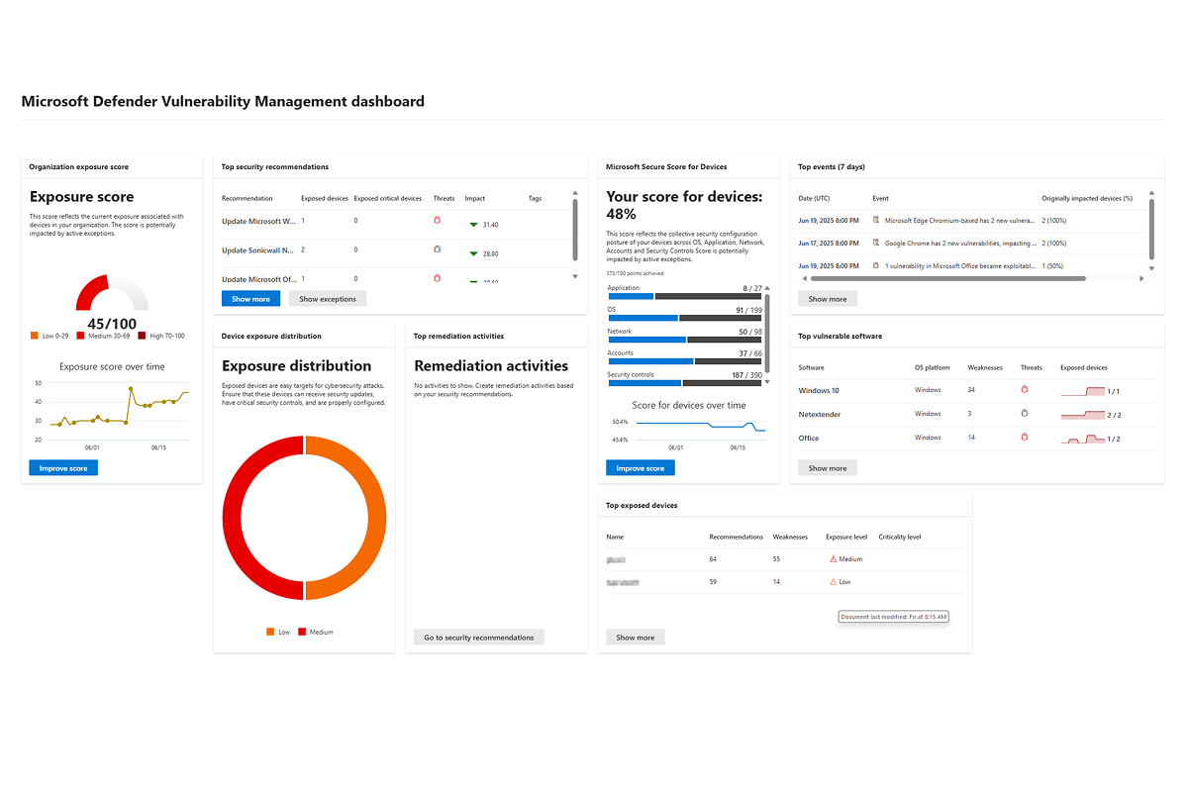Open Netextender in Top vulnerable software
Screen dimensions: 1188x792
(x=822, y=414)
